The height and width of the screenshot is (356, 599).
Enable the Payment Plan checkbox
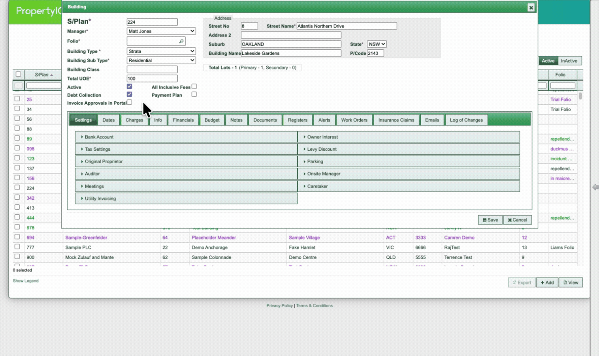[194, 94]
